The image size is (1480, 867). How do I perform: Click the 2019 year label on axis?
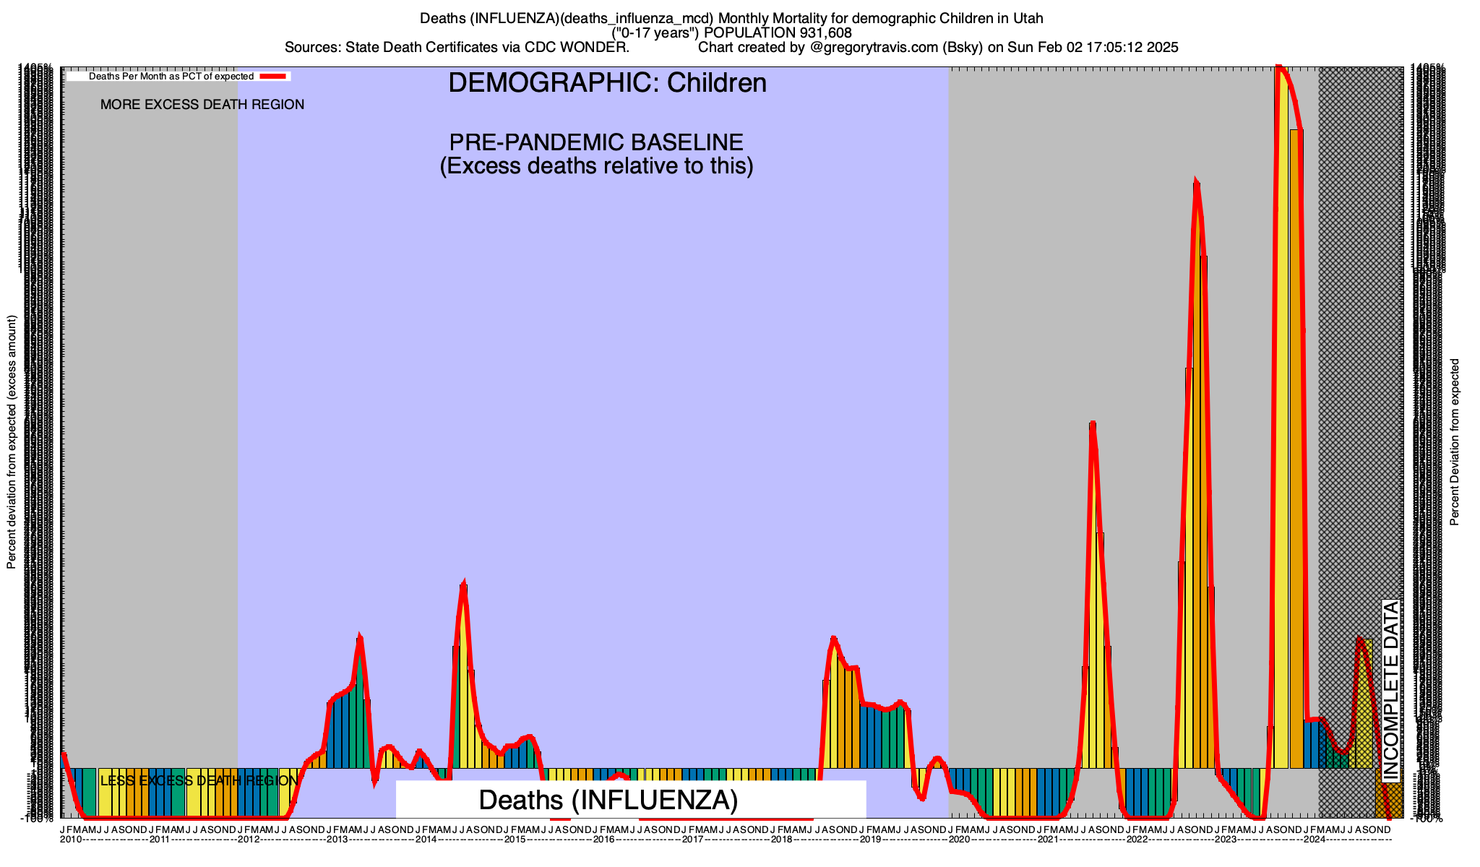click(x=871, y=840)
